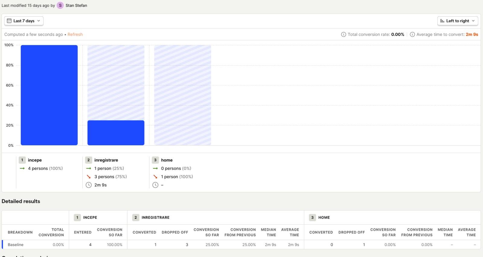
Task: Click Stan Stefan's avatar icon
Action: pos(60,5)
